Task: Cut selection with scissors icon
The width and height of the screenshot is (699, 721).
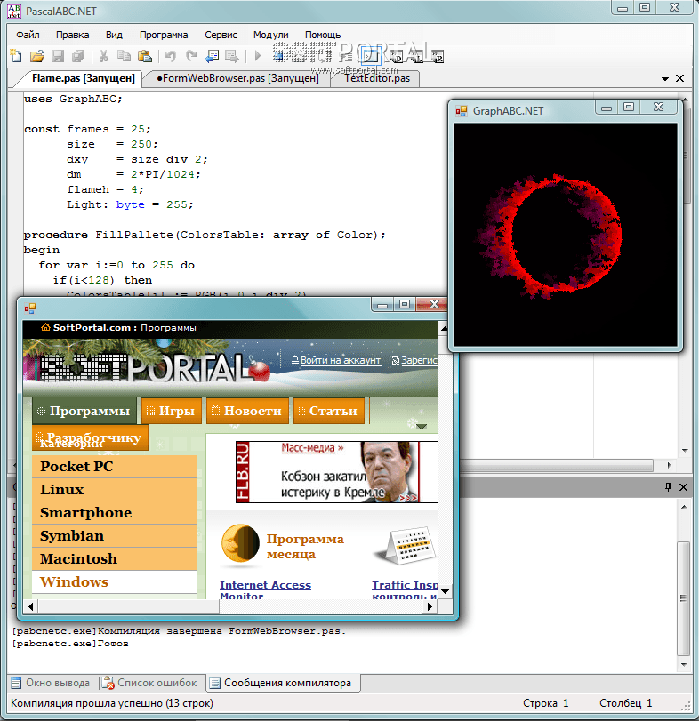Action: point(103,56)
